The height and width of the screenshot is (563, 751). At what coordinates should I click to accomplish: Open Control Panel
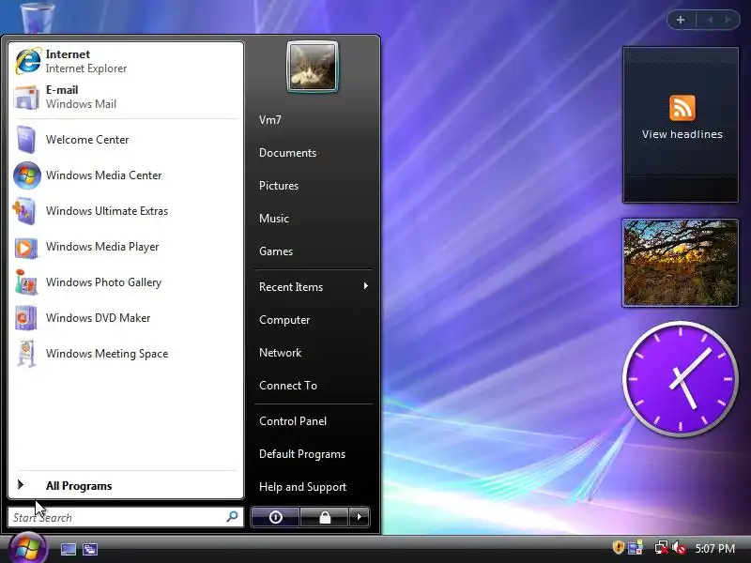tap(293, 421)
